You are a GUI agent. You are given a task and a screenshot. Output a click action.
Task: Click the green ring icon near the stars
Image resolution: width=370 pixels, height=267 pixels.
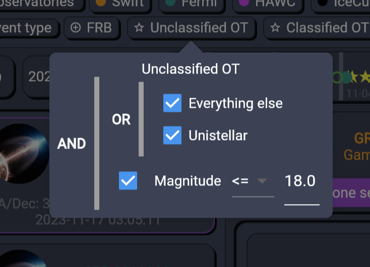point(337,78)
